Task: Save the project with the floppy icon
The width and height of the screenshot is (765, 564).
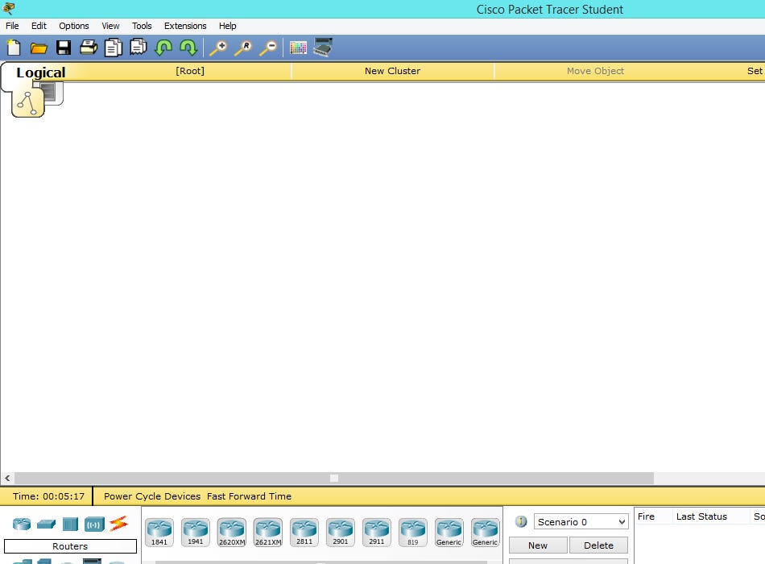Action: point(64,48)
